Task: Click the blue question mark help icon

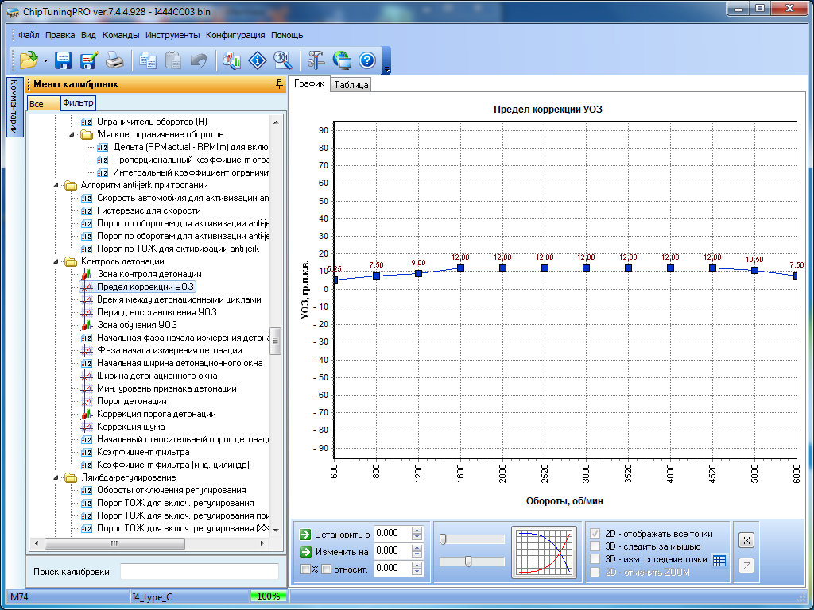Action: coord(366,60)
